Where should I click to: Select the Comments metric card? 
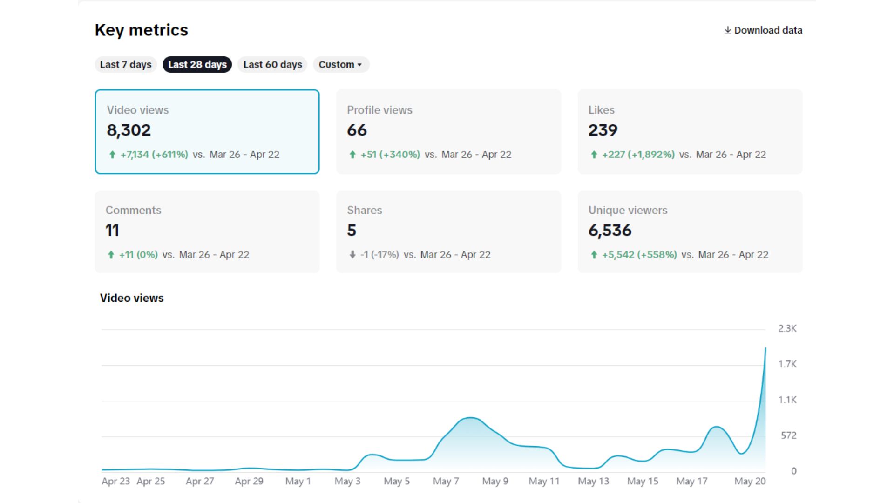click(207, 231)
